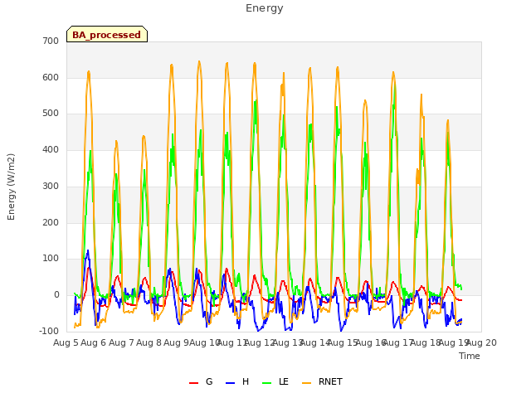This screenshot has width=531, height=398.
Task: Click the Aug 6 x-axis label
Action: 94,342
